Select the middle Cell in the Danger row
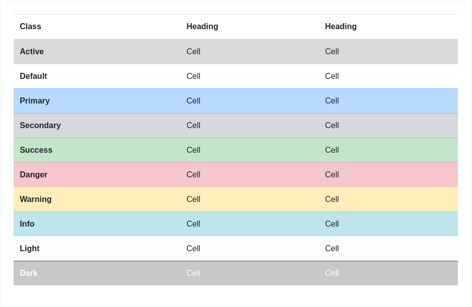 193,175
